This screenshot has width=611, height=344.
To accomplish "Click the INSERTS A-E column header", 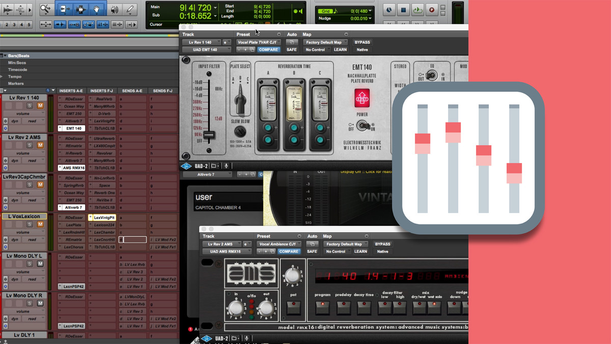I will point(71,91).
